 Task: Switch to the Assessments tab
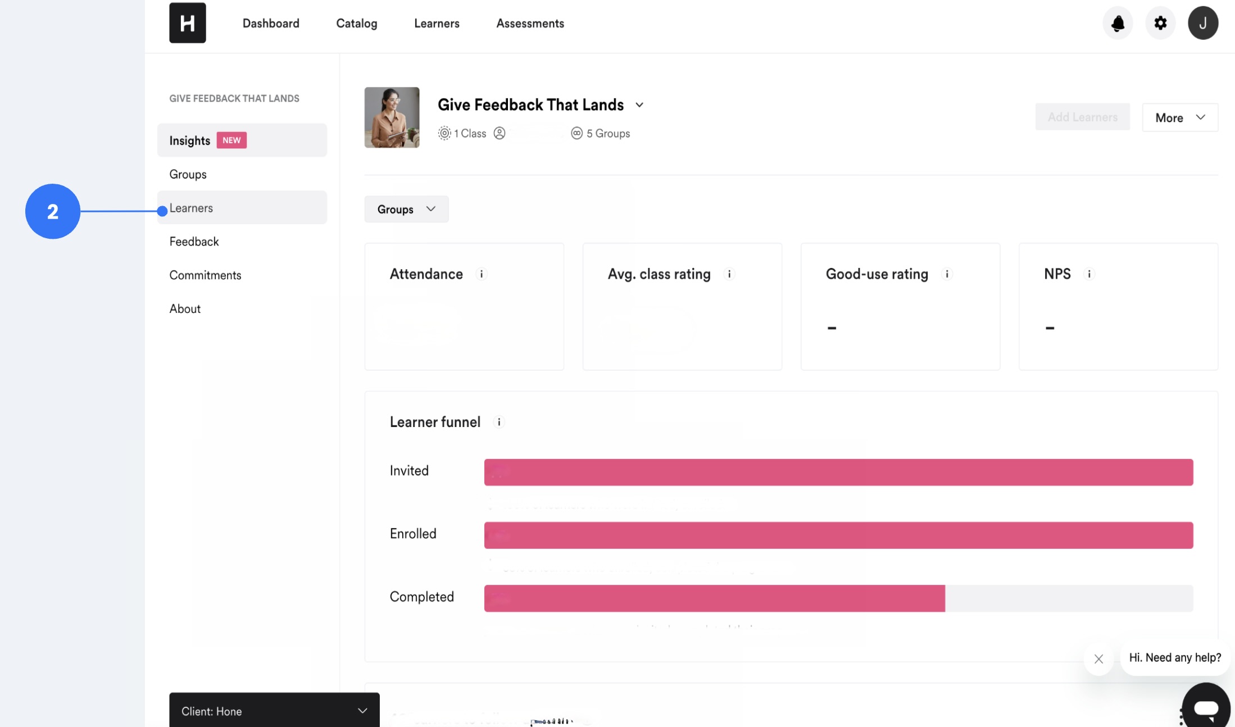pyautogui.click(x=530, y=23)
